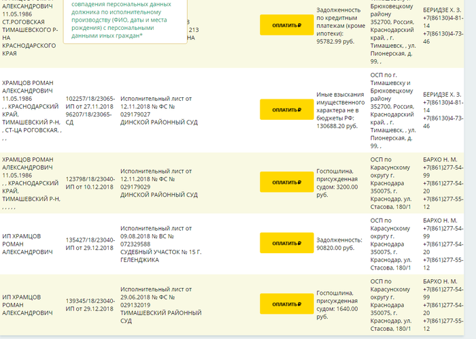
Task: Click ОСП по Карасунскому округу in the 3200.00 руб. row
Action: point(391,183)
